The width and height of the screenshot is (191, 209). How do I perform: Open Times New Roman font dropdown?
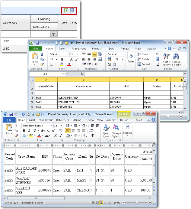point(52,126)
